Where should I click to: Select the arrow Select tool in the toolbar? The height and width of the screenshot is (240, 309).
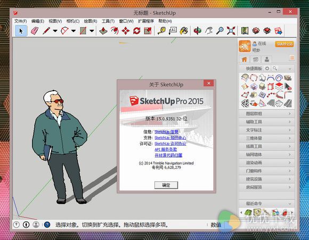click(21, 31)
